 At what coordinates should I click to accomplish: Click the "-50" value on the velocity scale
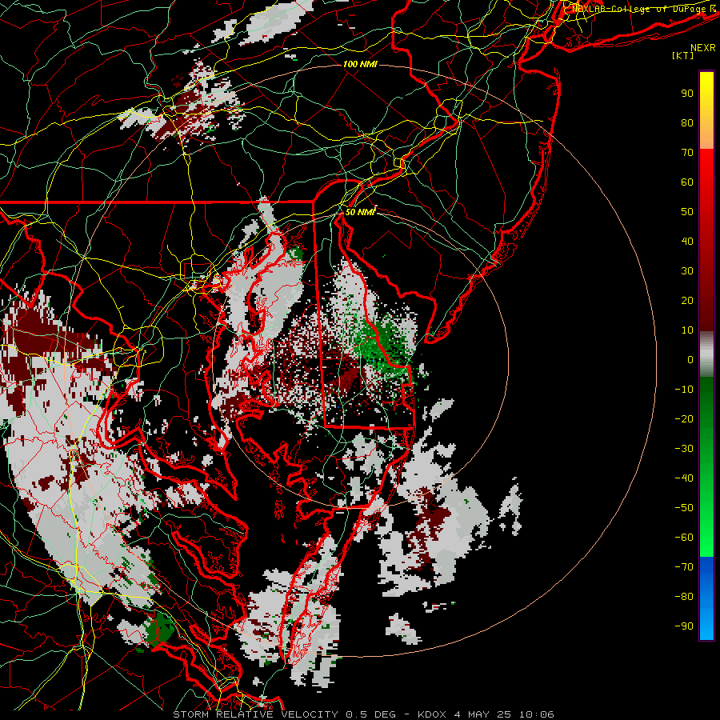coord(684,508)
